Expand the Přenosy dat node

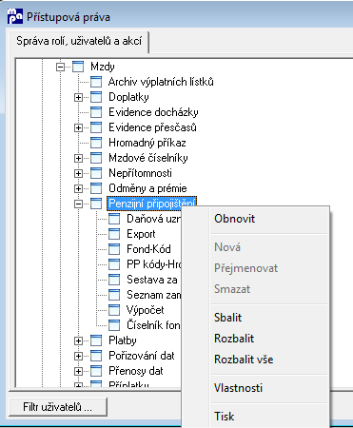[78, 371]
